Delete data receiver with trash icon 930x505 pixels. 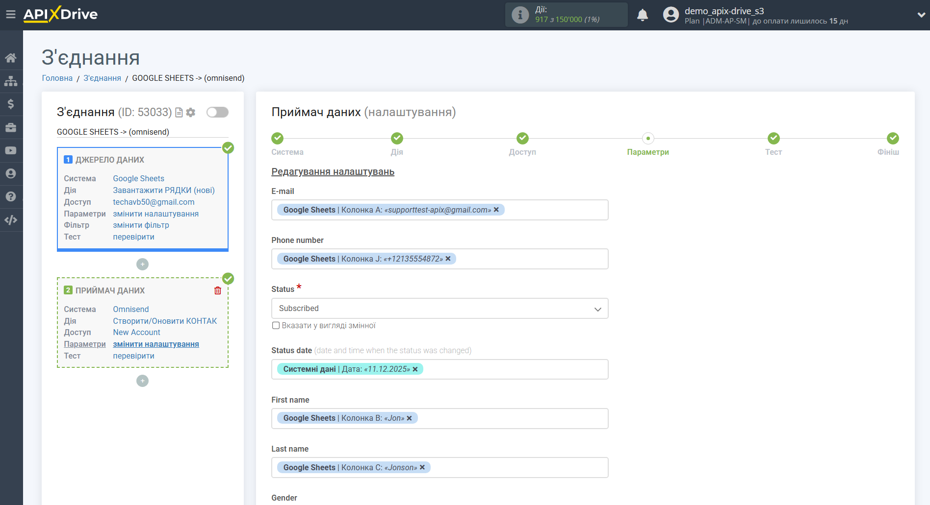click(218, 290)
